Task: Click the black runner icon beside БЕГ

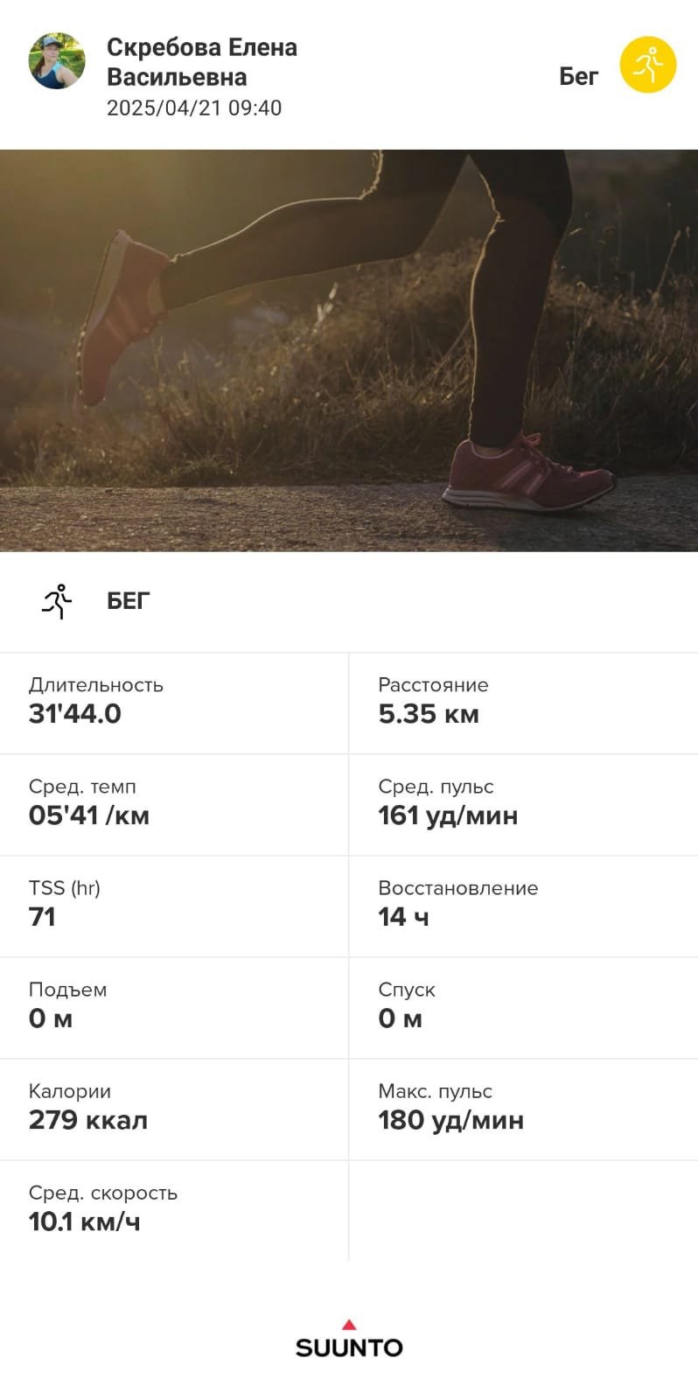Action: pyautogui.click(x=57, y=601)
